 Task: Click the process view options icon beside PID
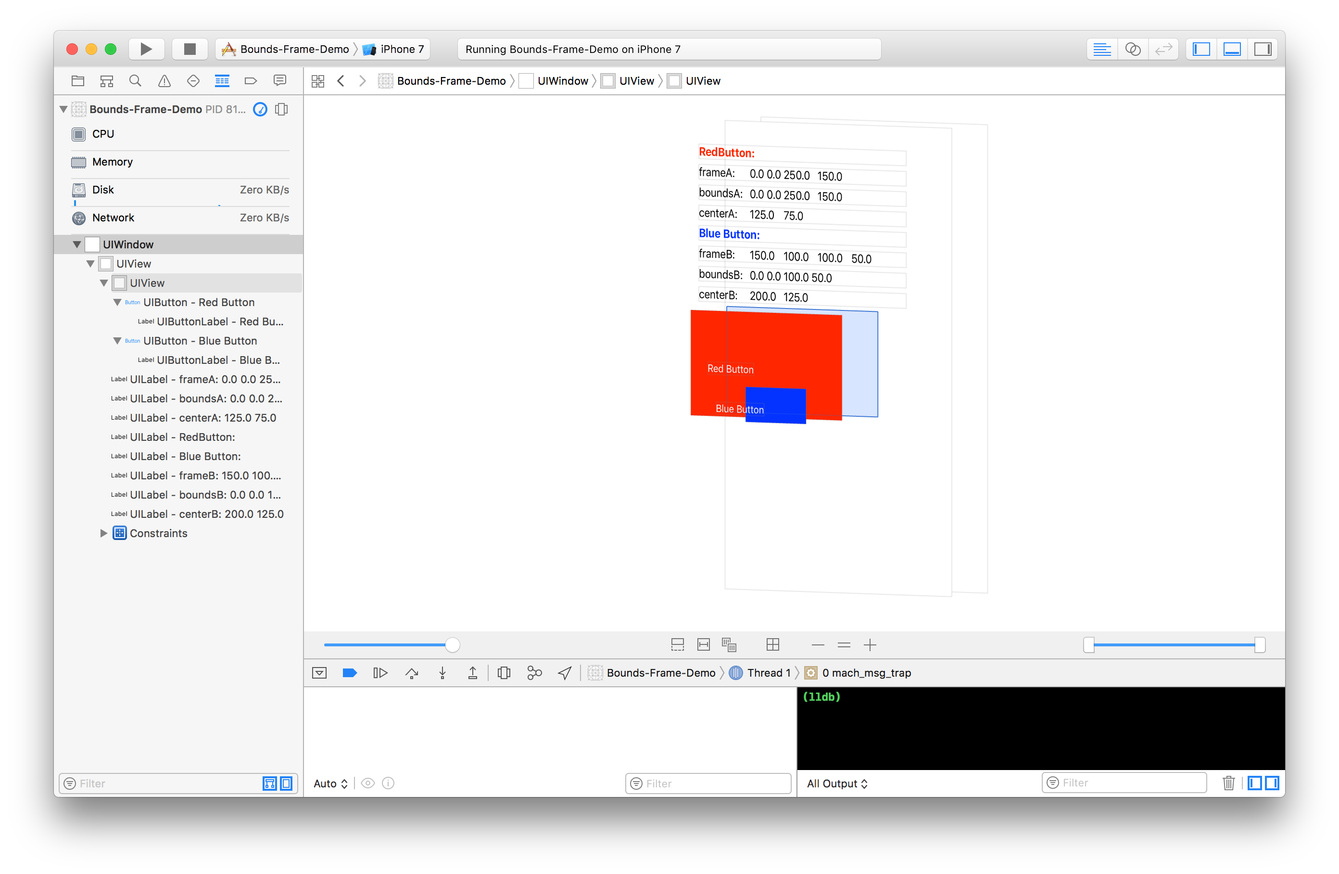(x=281, y=109)
